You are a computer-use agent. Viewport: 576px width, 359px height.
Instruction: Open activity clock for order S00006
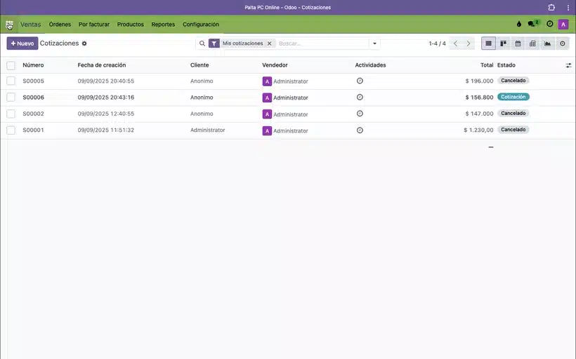[360, 97]
